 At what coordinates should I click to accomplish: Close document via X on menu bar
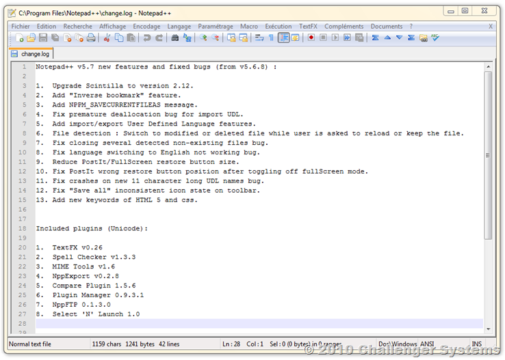pos(490,27)
